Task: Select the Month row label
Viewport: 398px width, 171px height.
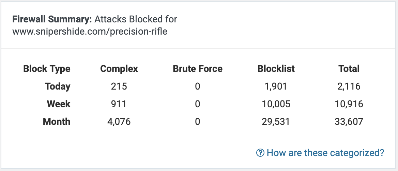Action: point(57,121)
